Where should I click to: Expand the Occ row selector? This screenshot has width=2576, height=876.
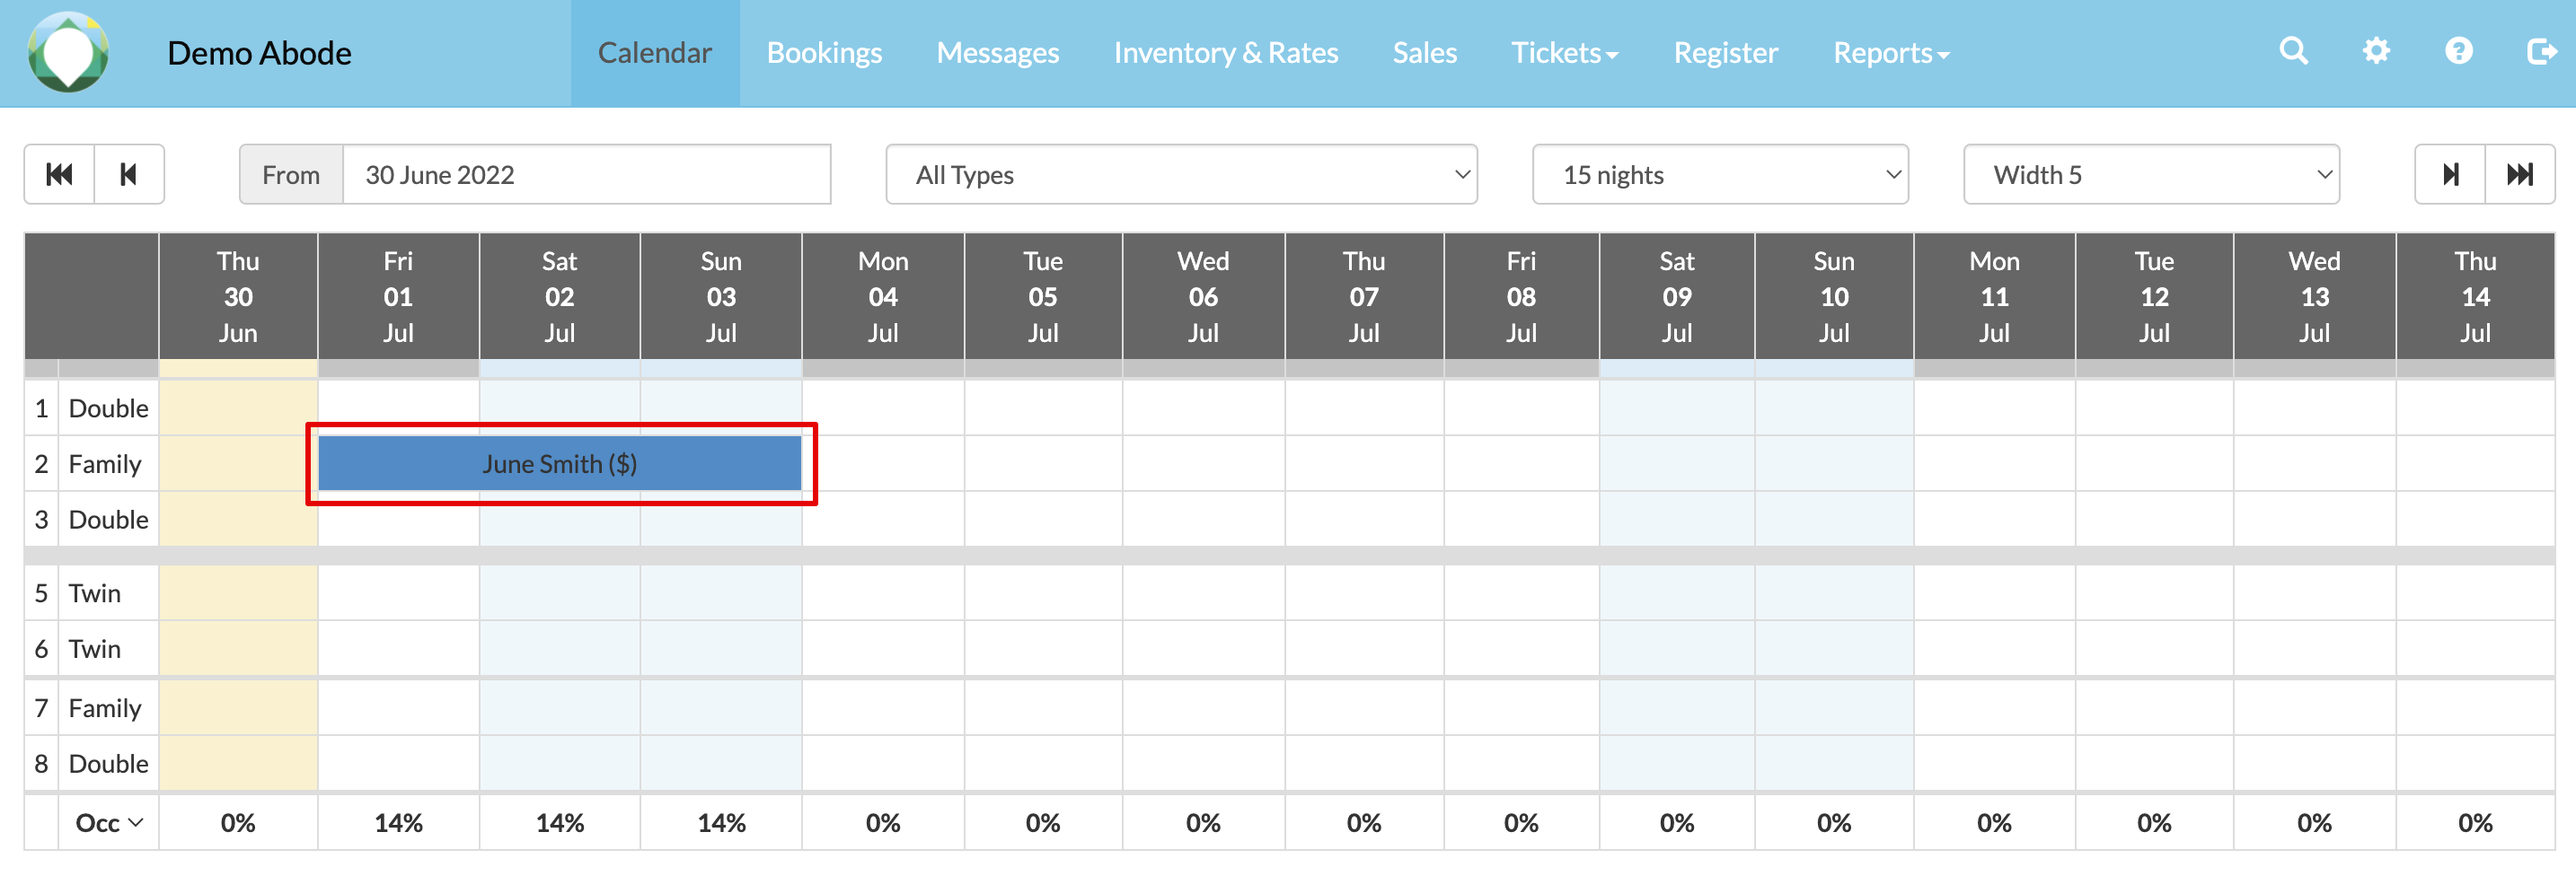point(109,823)
